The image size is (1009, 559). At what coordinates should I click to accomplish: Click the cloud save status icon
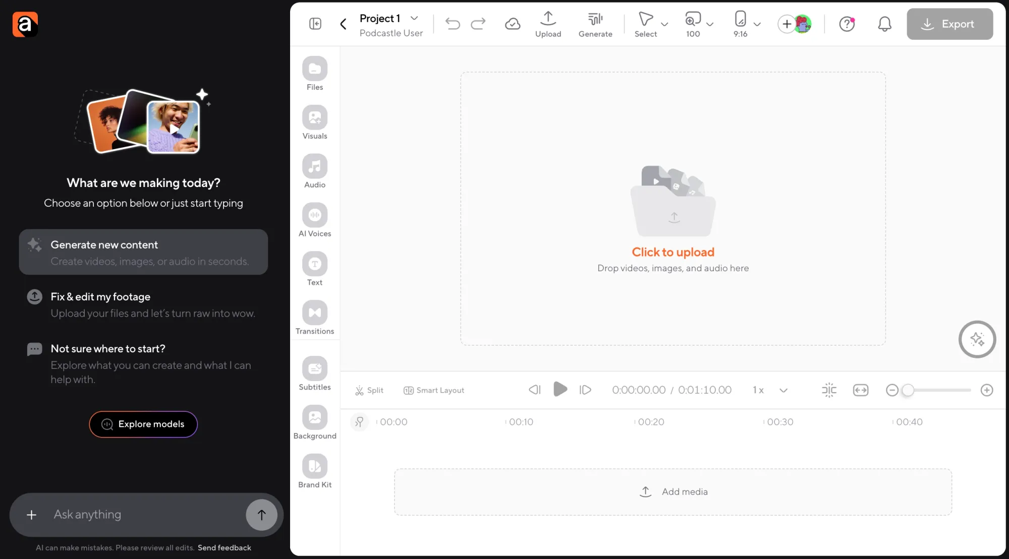click(513, 24)
